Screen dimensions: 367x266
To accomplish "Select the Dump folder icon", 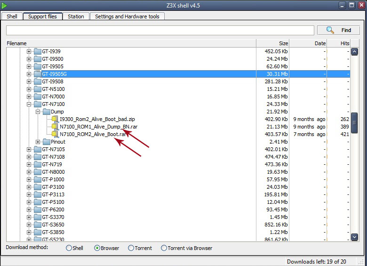I will pos(47,112).
